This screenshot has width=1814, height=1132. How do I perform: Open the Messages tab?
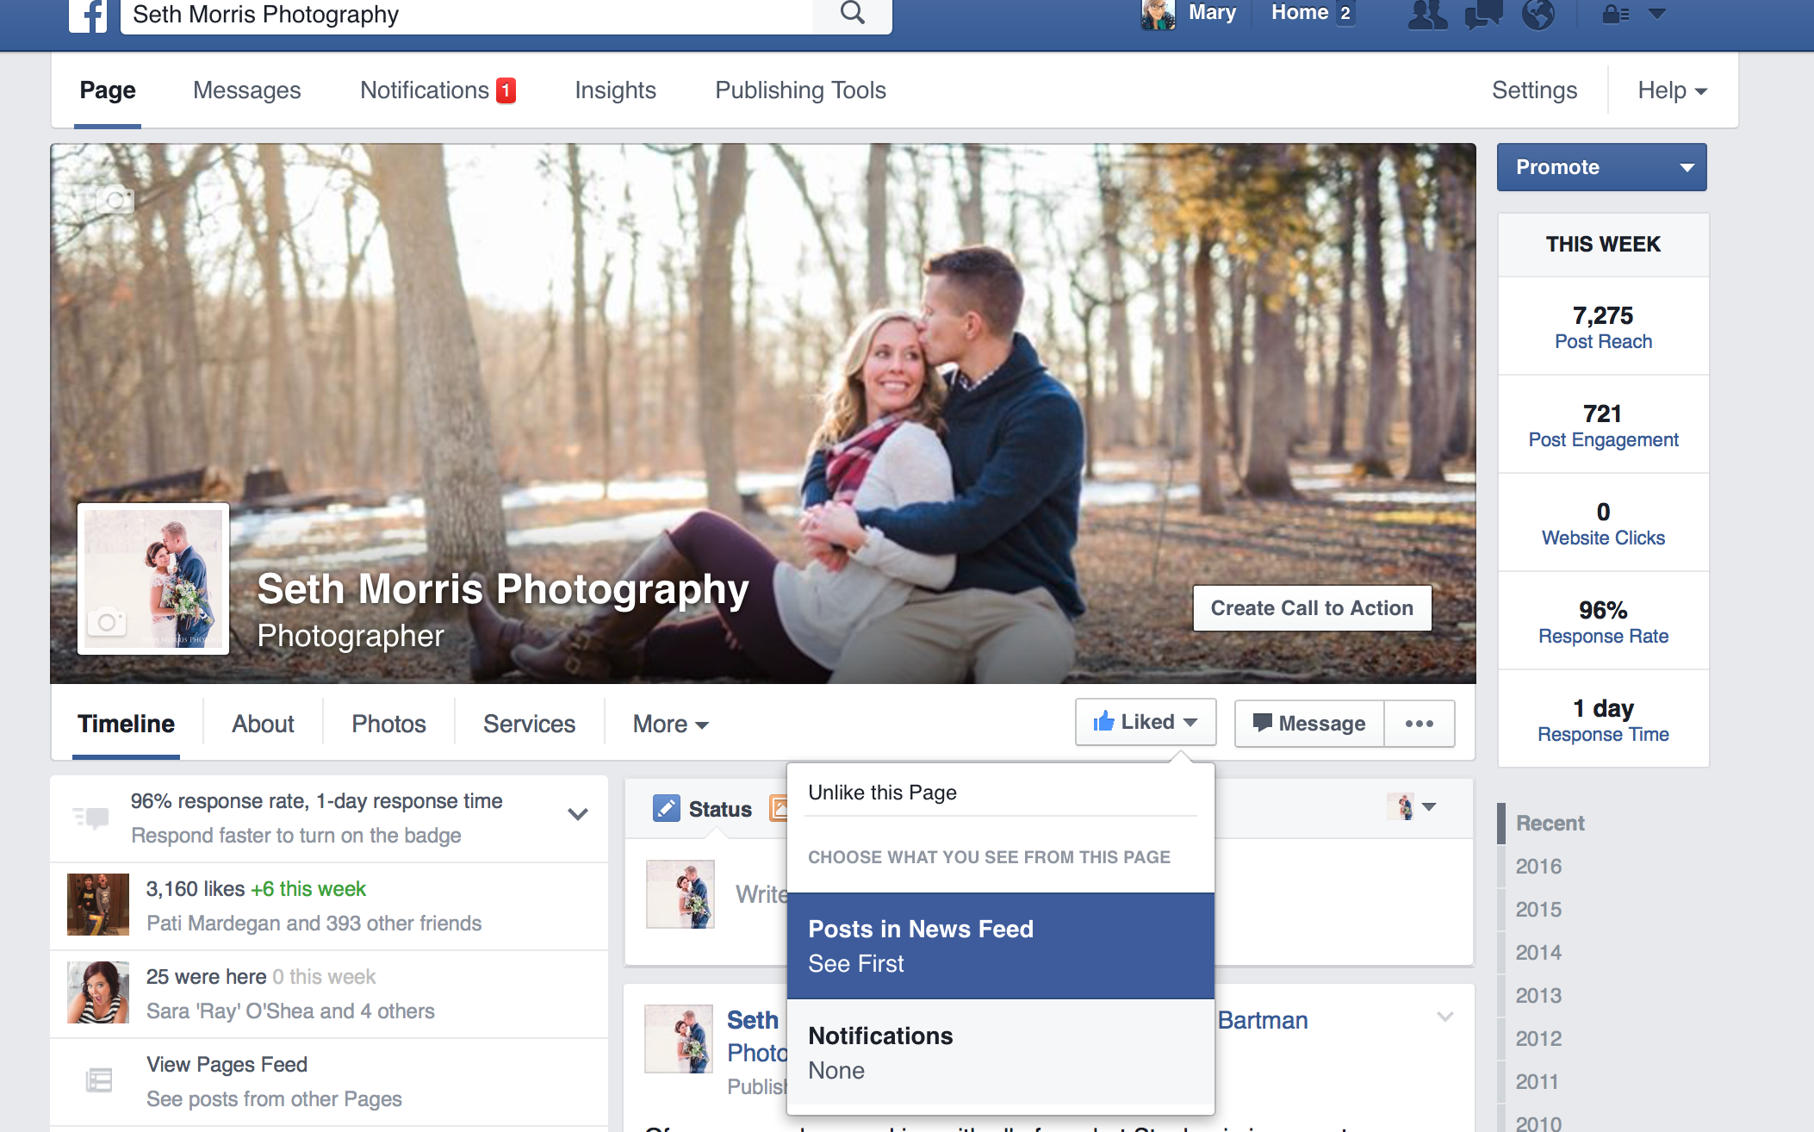point(246,90)
